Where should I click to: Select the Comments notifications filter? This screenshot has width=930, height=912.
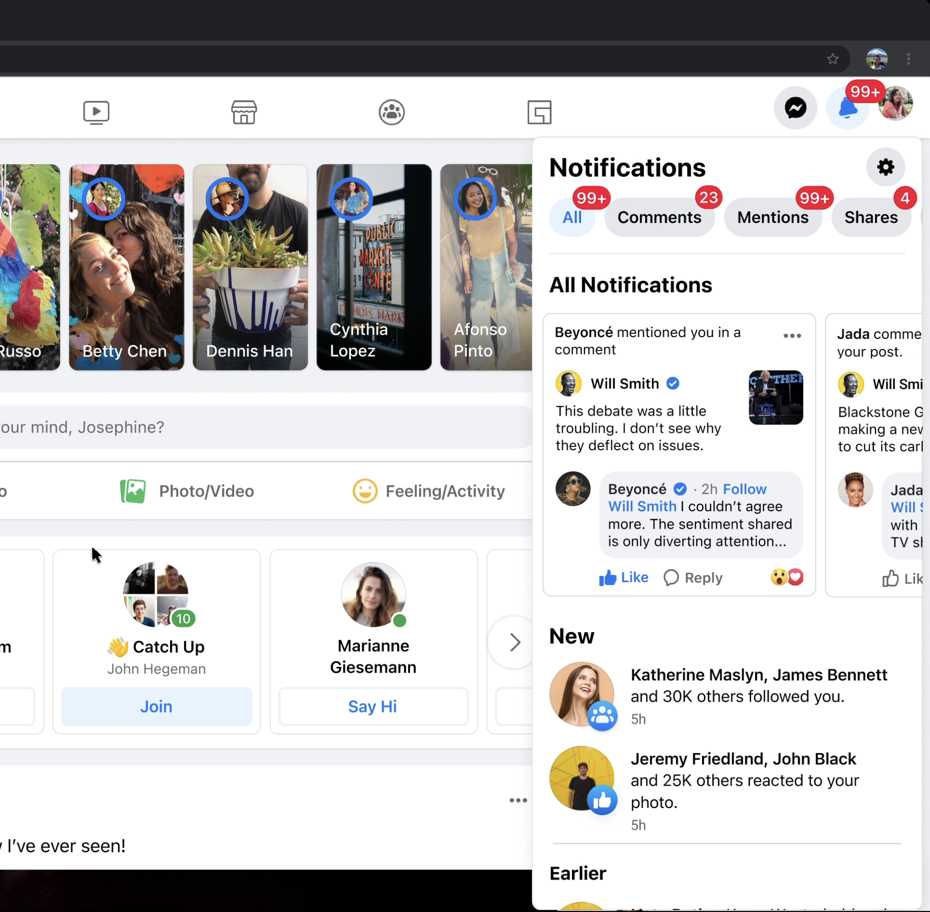click(659, 217)
